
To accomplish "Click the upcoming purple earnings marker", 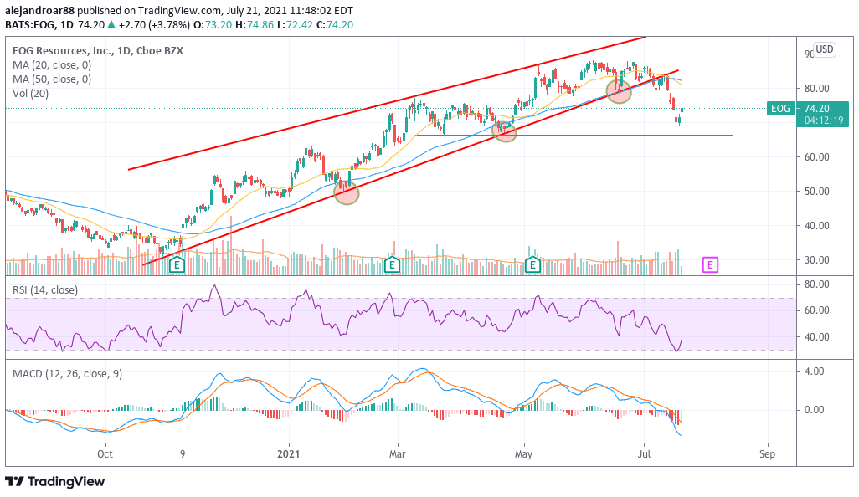I will [710, 265].
